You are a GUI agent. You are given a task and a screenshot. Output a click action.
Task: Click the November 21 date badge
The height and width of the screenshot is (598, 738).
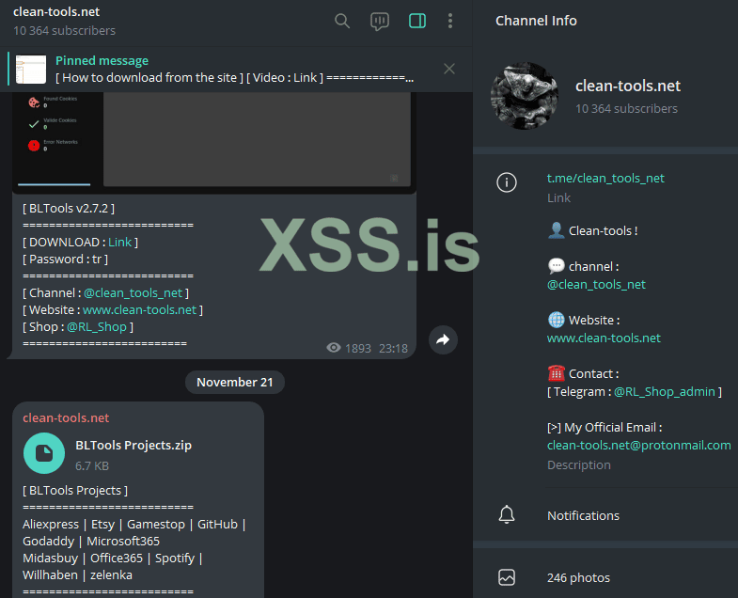(x=235, y=382)
